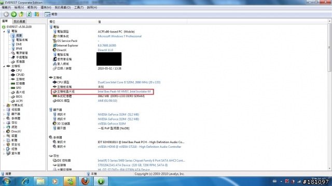Select the 電腦名稱 item in the tree
The width and height of the screenshot is (332, 186).
pyautogui.click(x=22, y=40)
